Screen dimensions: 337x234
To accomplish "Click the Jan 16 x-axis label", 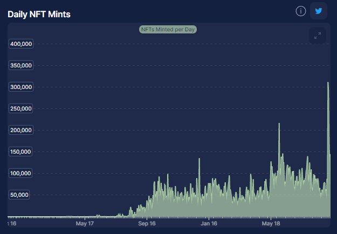I will click(209, 223).
